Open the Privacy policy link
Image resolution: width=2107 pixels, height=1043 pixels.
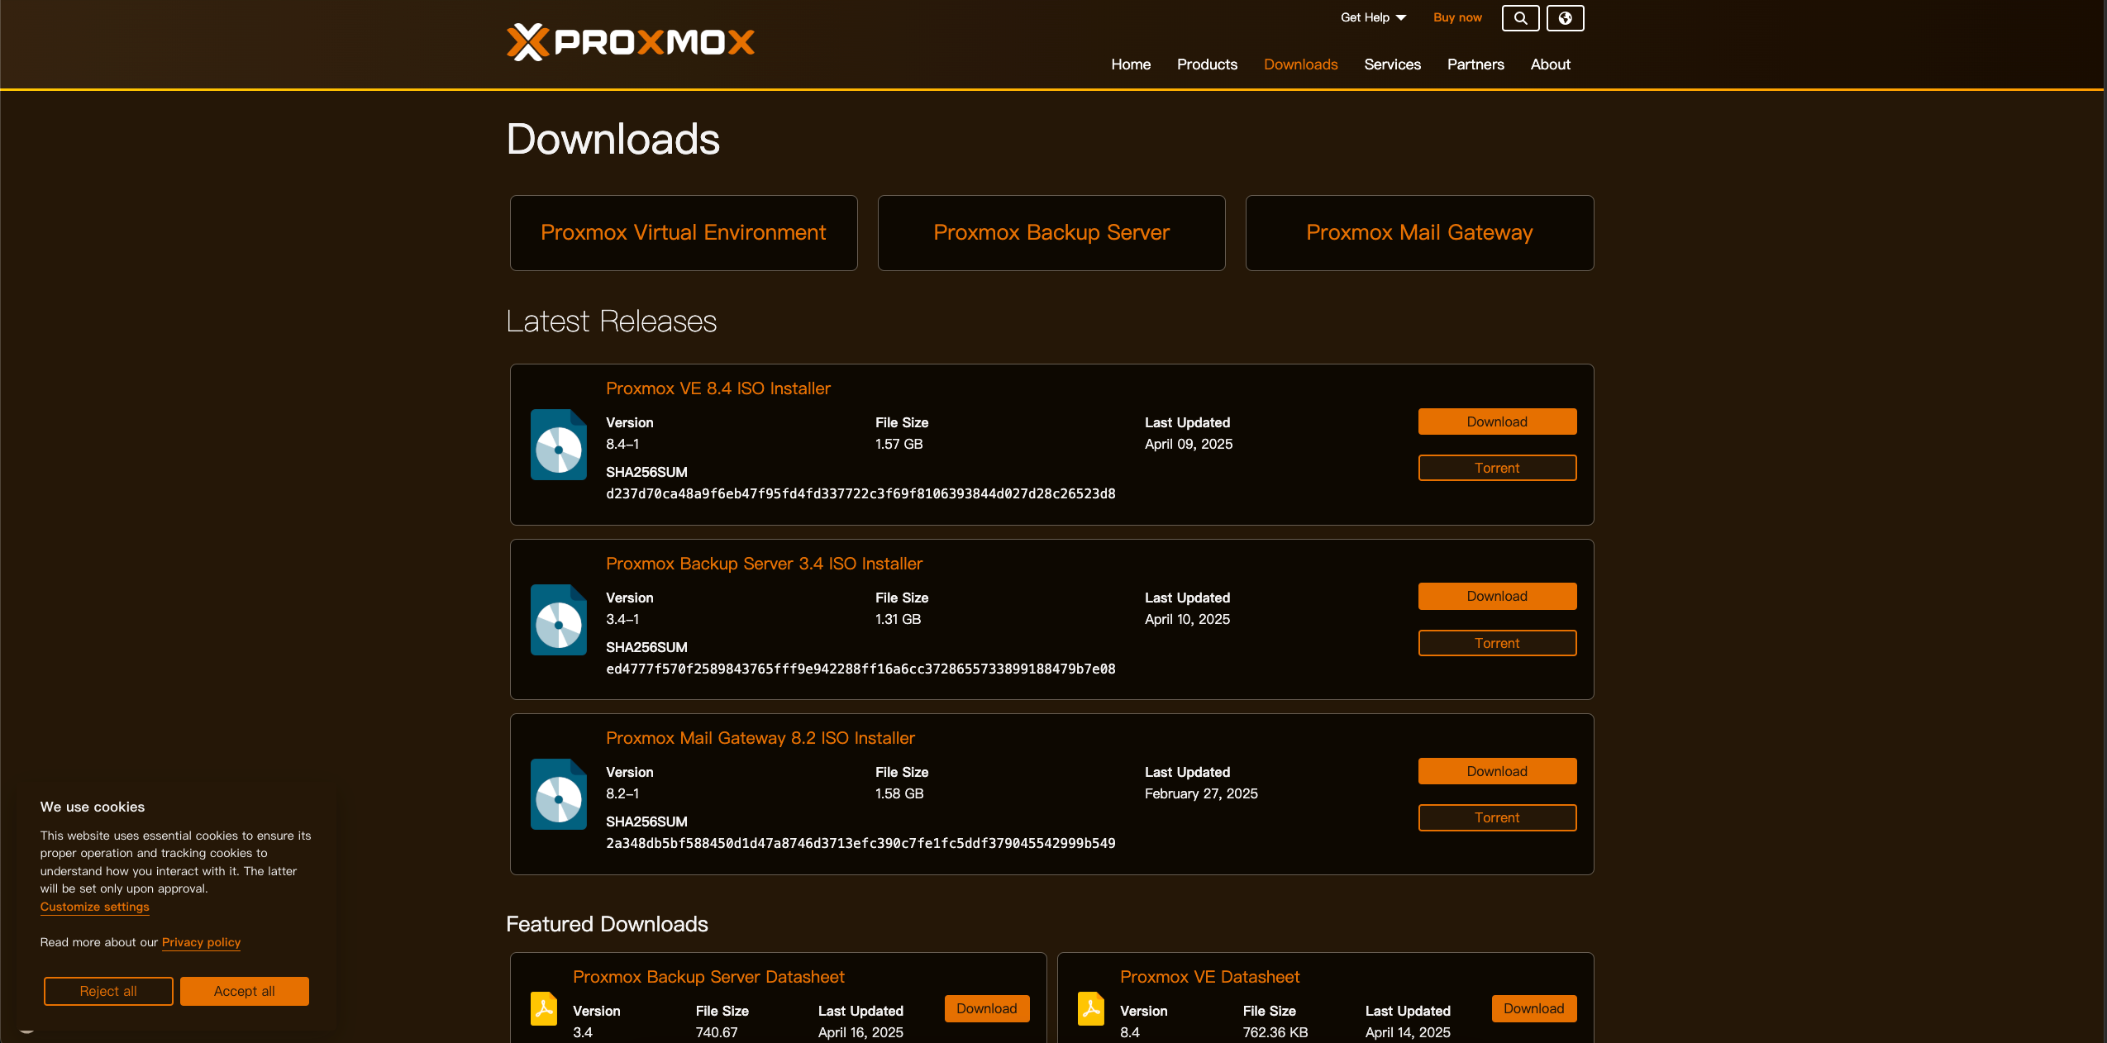click(201, 942)
